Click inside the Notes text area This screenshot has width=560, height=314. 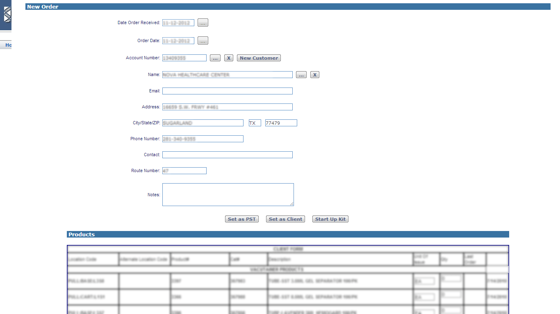[x=228, y=194]
